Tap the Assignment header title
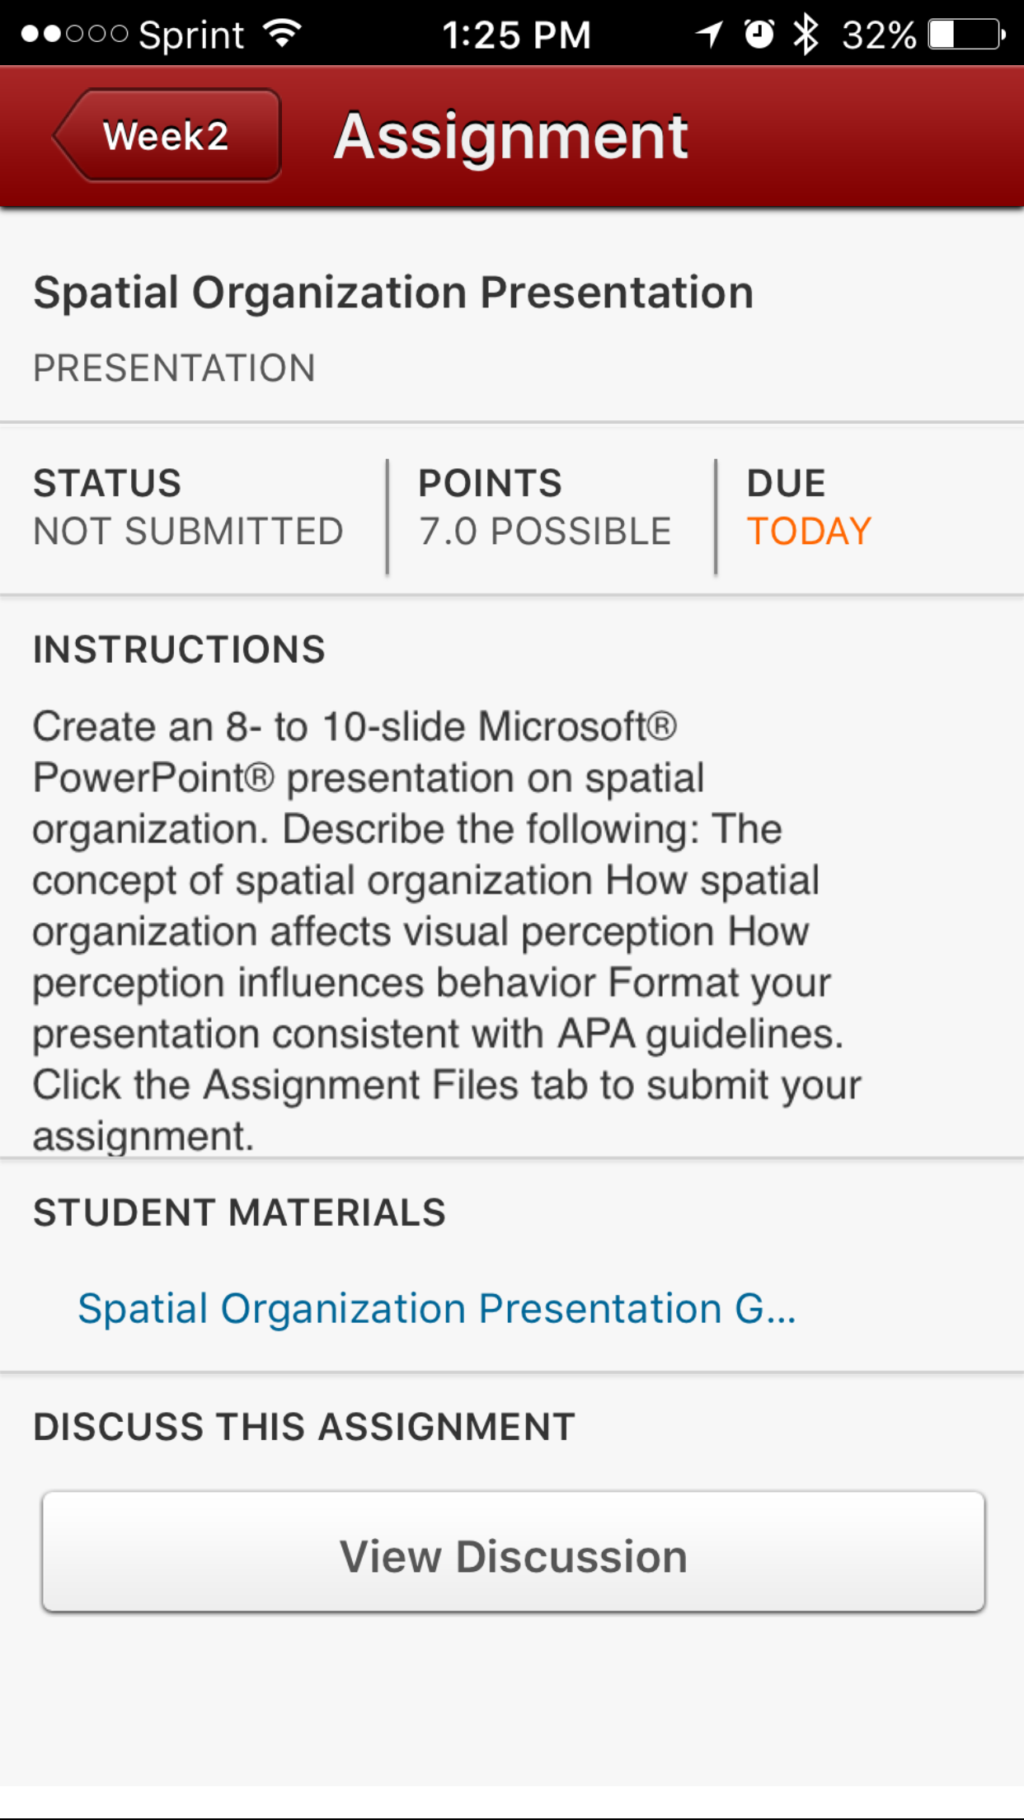1024x1820 pixels. point(511,136)
